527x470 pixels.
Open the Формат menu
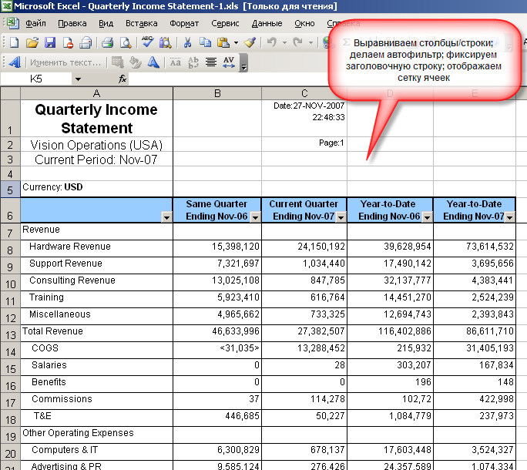tap(184, 23)
